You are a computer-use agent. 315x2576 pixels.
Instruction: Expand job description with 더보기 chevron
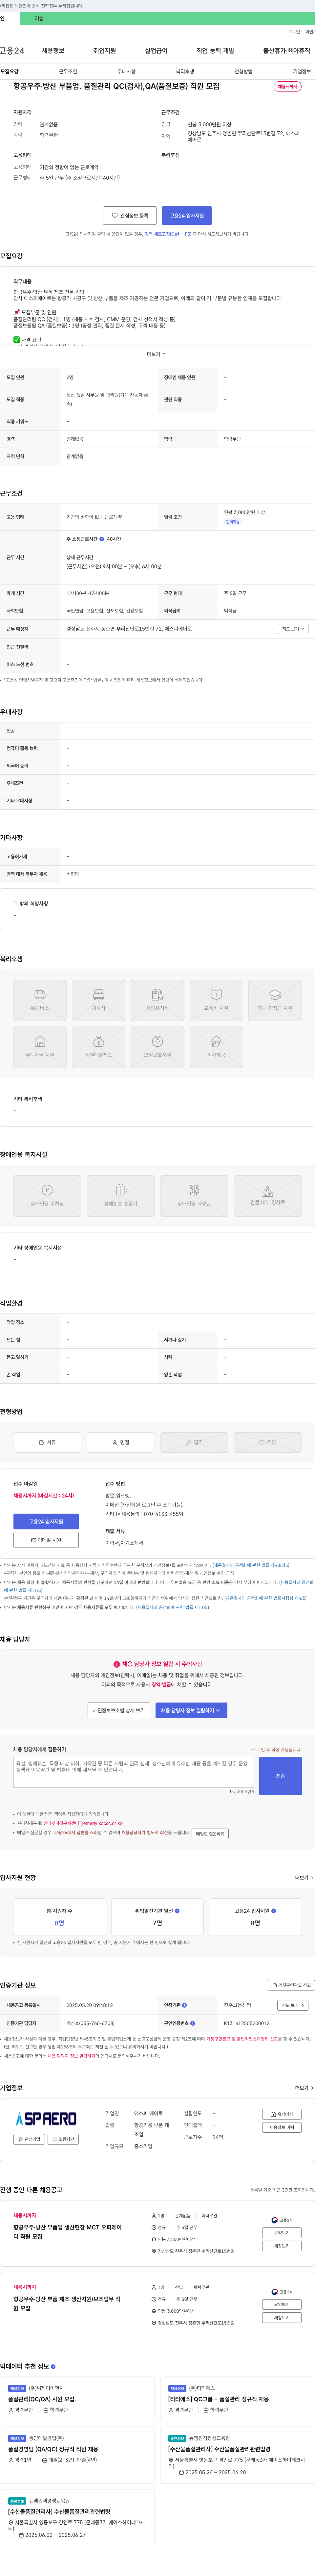(157, 354)
